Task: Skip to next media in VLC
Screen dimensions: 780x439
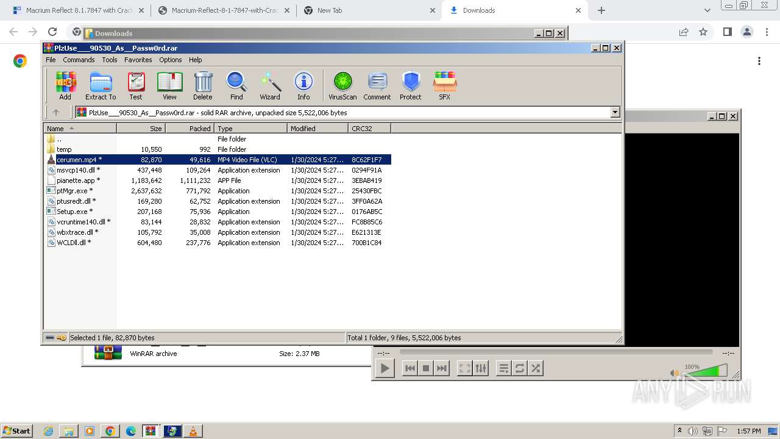Action: tap(442, 368)
